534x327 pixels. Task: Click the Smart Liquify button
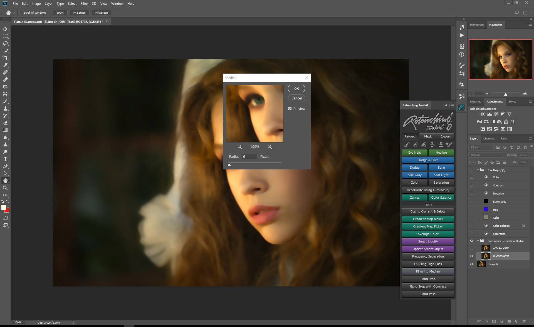click(x=428, y=241)
